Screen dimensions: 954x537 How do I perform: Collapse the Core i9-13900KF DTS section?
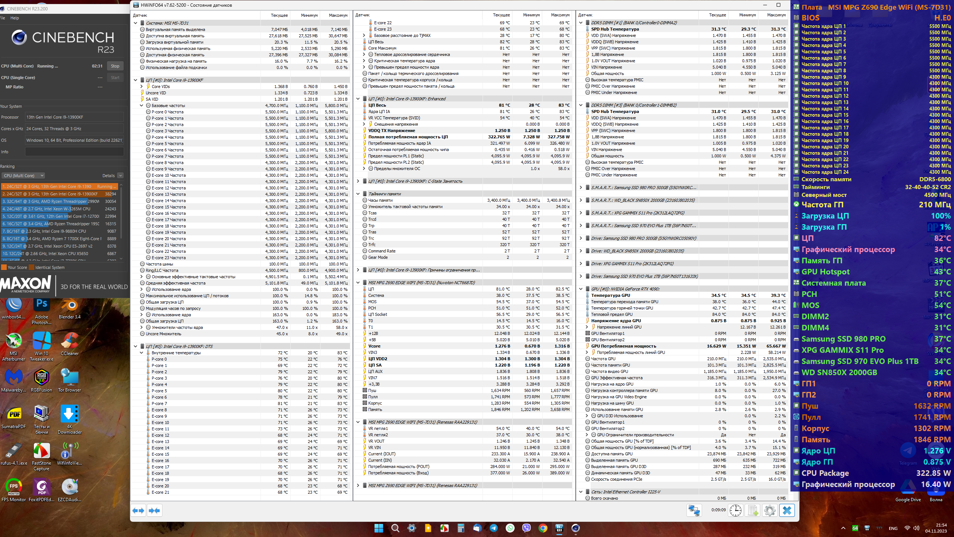[x=136, y=346]
